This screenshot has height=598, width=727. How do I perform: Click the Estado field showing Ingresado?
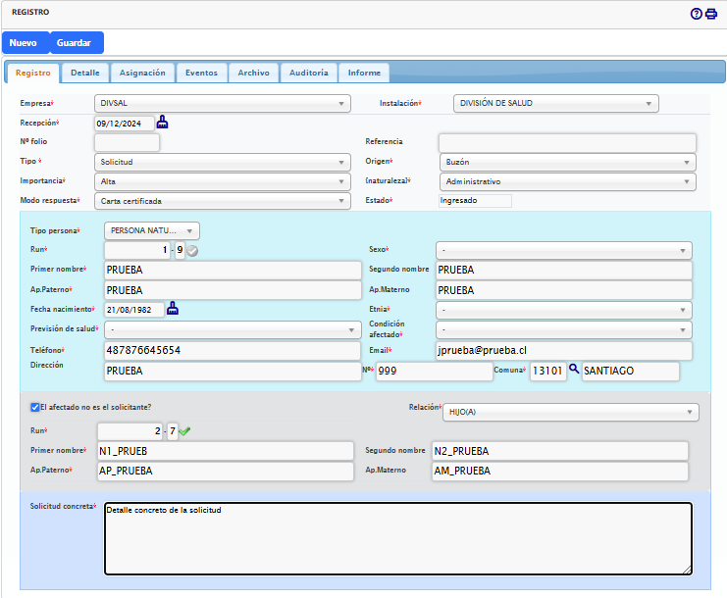[x=475, y=201]
